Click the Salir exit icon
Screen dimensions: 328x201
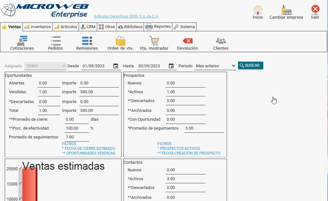pyautogui.click(x=315, y=10)
